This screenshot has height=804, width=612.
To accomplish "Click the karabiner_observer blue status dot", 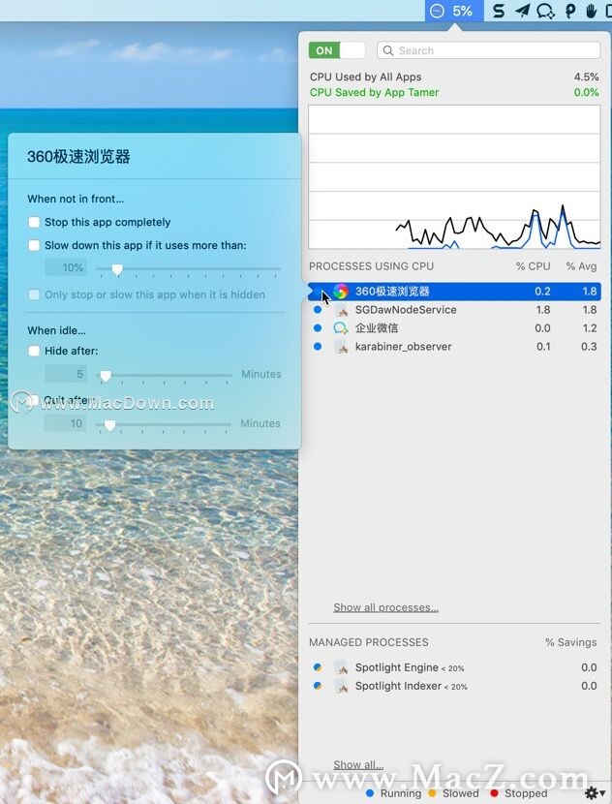I will coord(318,347).
